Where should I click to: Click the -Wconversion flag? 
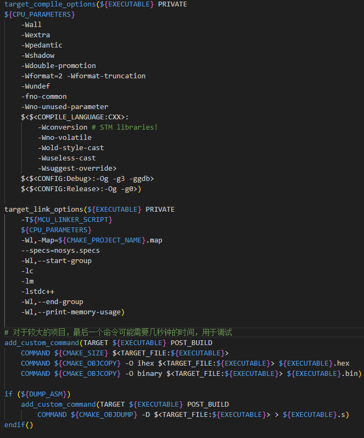63,127
